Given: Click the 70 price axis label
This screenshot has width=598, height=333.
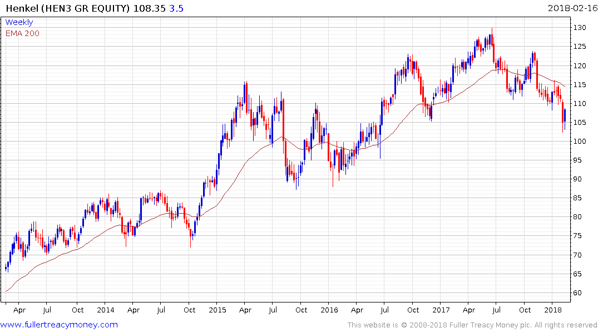Looking at the screenshot, I should click(577, 255).
